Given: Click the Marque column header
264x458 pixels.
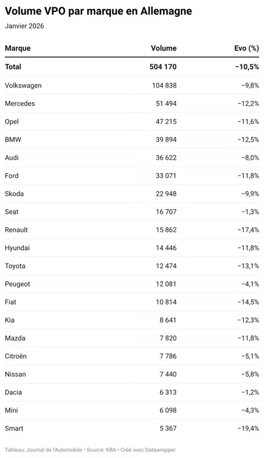Looking at the screenshot, I should 18,48.
